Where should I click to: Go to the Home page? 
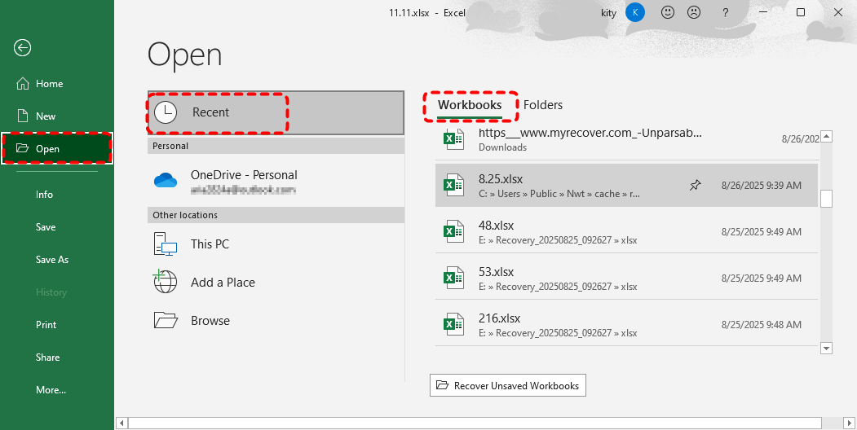point(49,84)
